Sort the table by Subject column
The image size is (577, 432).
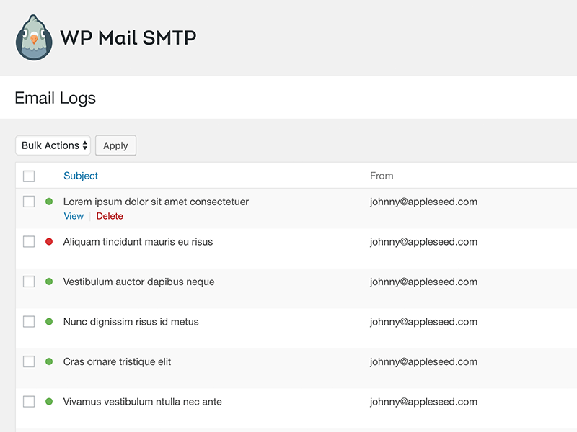click(81, 176)
